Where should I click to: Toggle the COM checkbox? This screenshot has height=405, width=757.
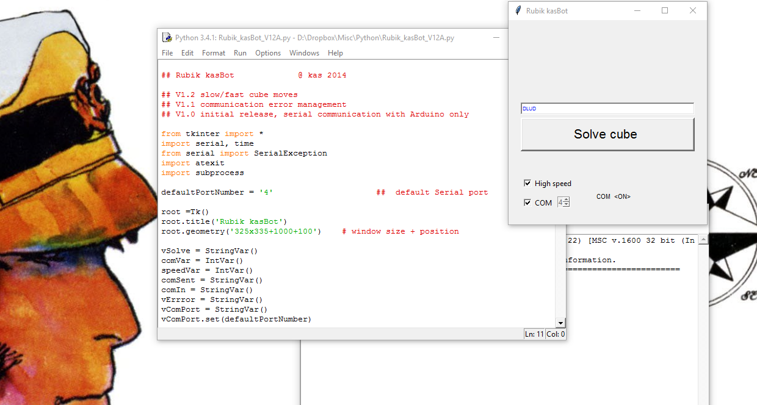[x=527, y=202]
